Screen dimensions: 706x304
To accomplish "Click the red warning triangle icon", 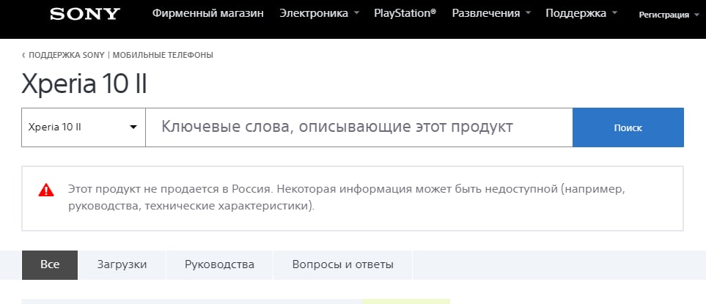I will [46, 190].
